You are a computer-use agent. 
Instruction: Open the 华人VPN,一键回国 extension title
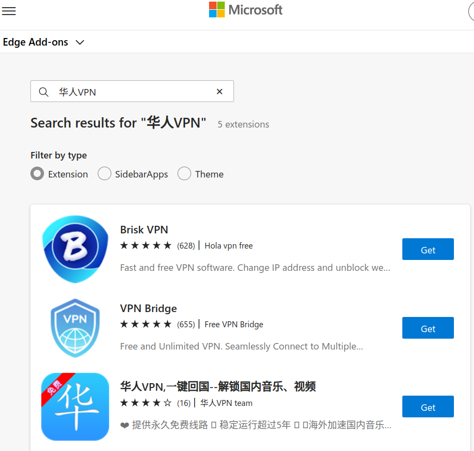(218, 386)
